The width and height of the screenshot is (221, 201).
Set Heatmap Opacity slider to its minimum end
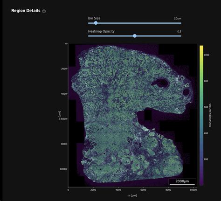pos(89,36)
